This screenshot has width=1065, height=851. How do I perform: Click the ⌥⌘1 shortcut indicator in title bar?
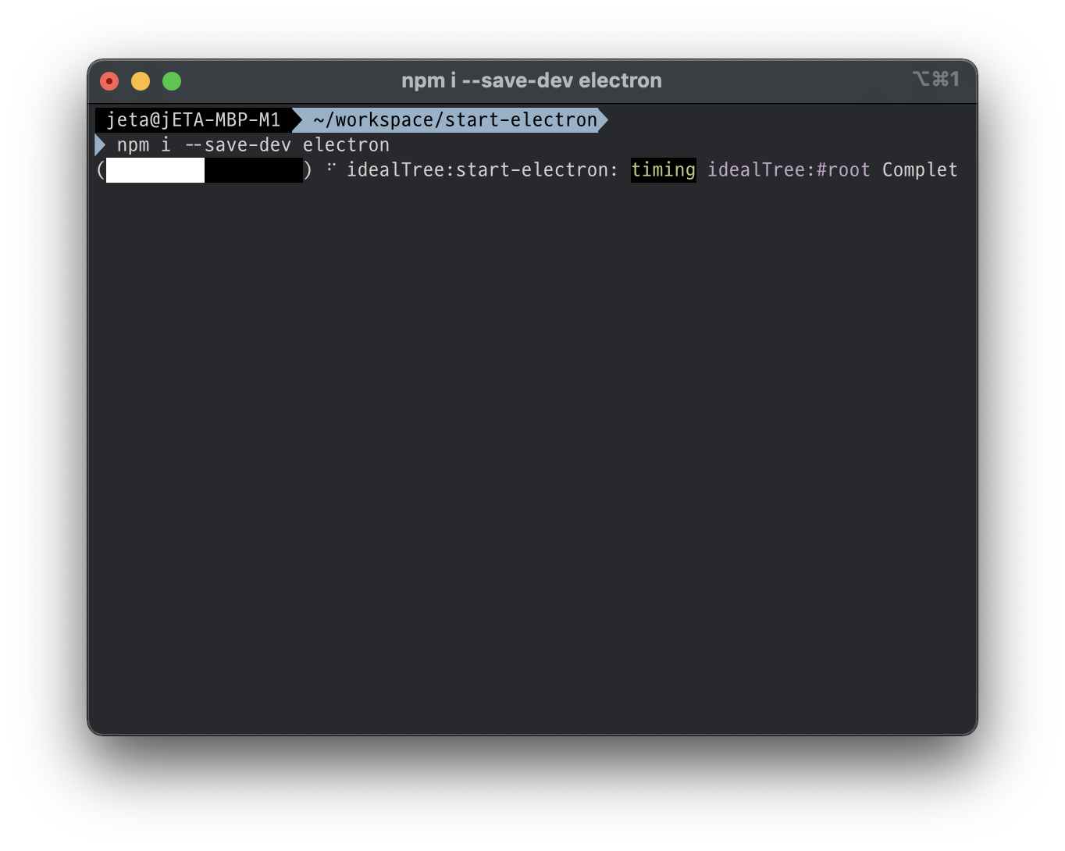(x=935, y=79)
